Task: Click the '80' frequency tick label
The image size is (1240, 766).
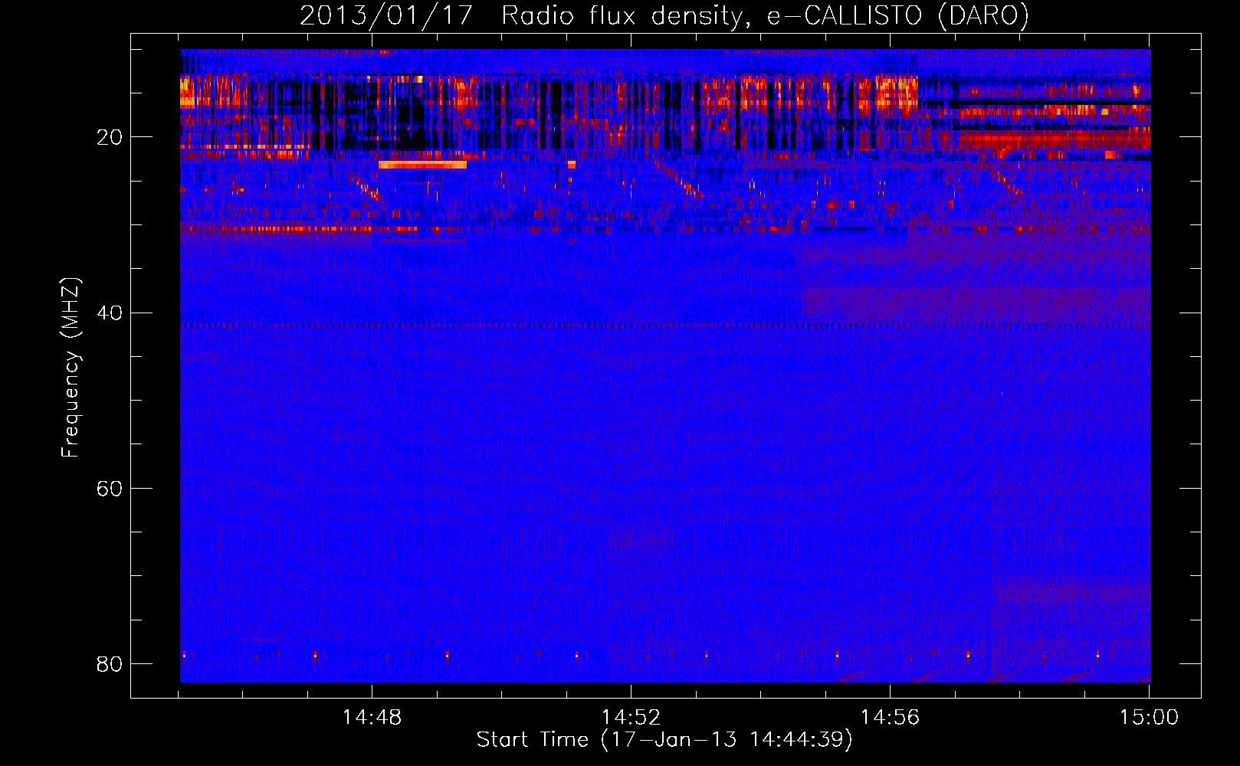Action: click(109, 663)
